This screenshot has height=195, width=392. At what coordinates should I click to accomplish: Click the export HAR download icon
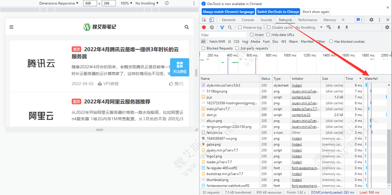click(347, 27)
